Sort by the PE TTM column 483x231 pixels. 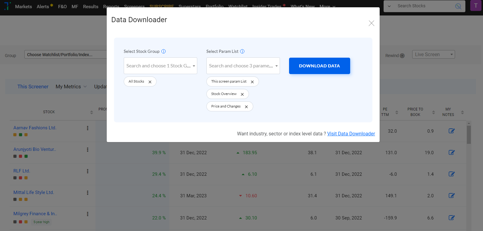tap(397, 112)
